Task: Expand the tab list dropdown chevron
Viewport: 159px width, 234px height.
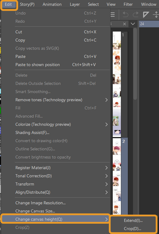Action: [x=133, y=24]
